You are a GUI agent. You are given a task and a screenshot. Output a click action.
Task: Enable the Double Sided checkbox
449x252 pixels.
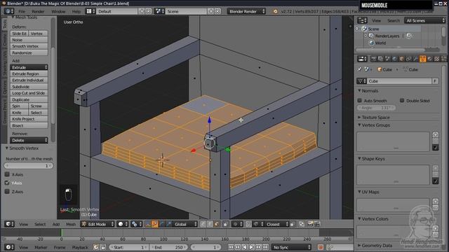(x=402, y=101)
